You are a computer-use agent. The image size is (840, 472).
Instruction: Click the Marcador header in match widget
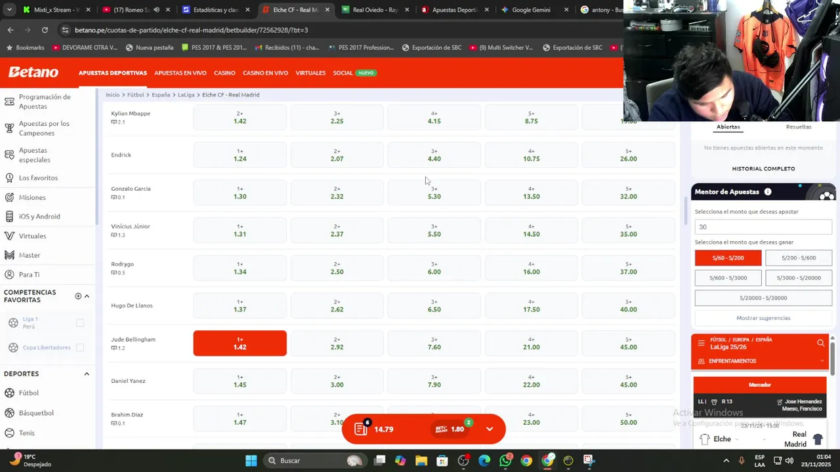pyautogui.click(x=760, y=385)
